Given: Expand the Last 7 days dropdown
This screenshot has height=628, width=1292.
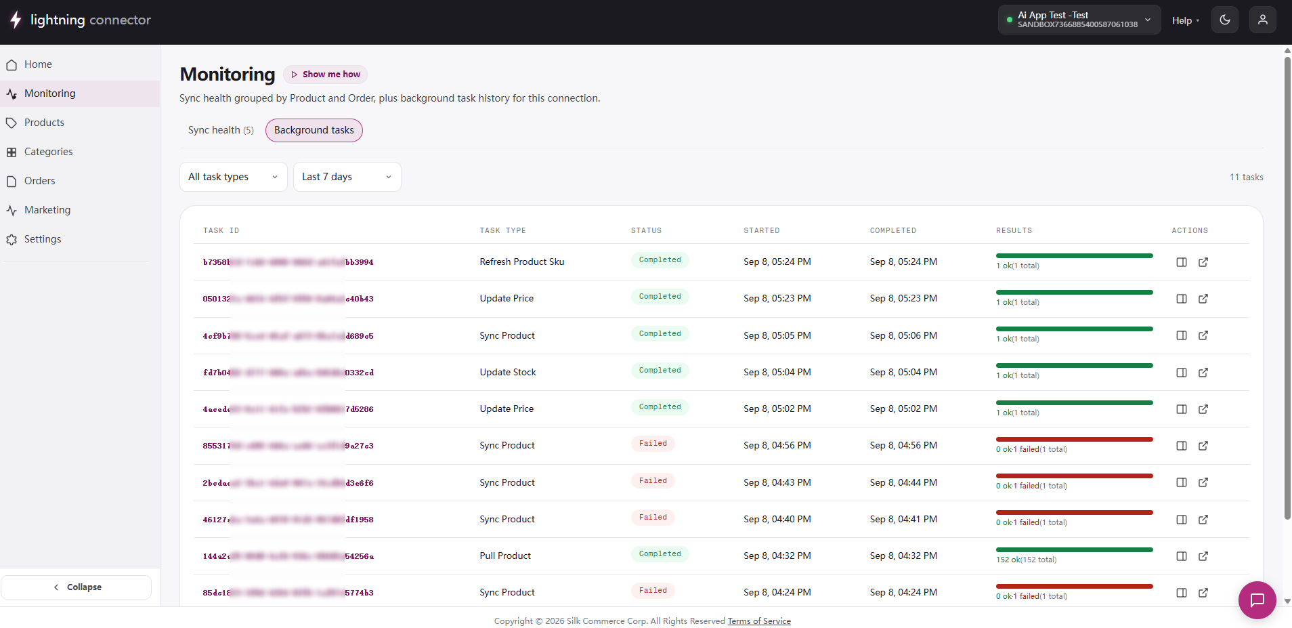Looking at the screenshot, I should point(347,177).
